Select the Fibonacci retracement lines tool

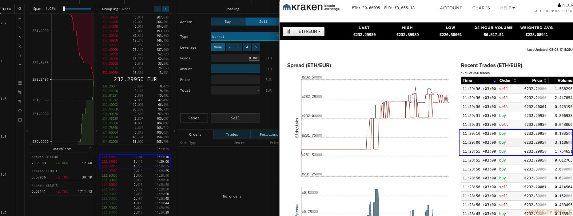point(20,83)
